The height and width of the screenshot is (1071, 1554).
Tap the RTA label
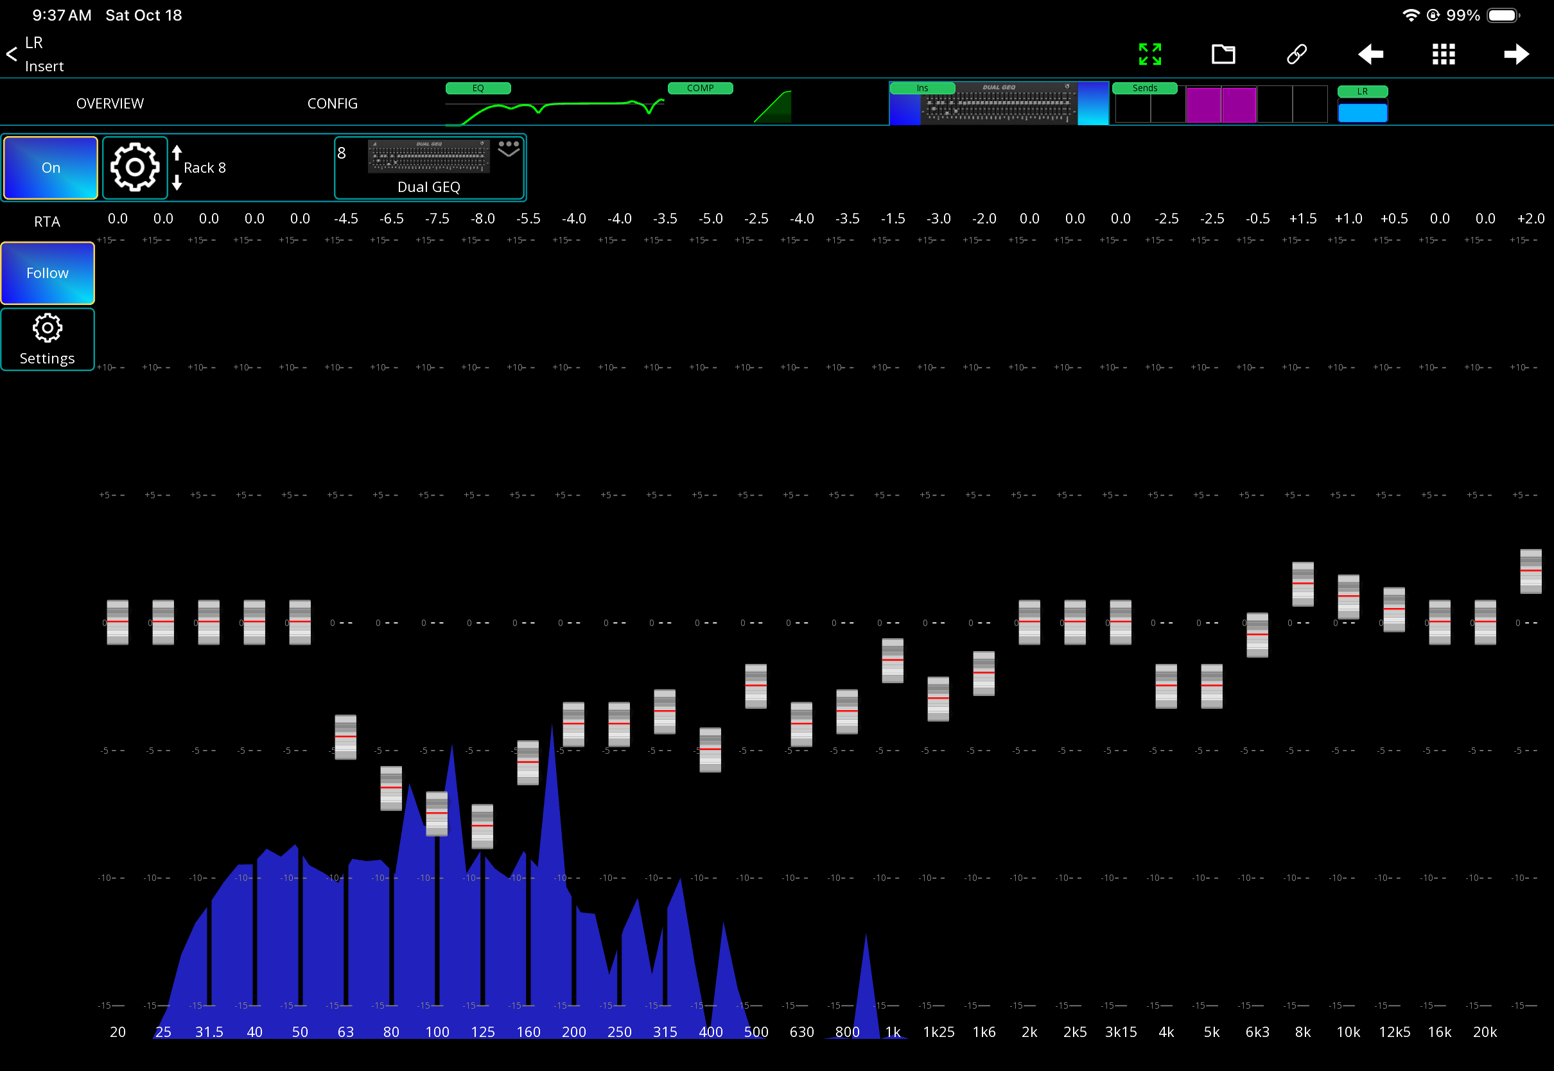coord(47,222)
